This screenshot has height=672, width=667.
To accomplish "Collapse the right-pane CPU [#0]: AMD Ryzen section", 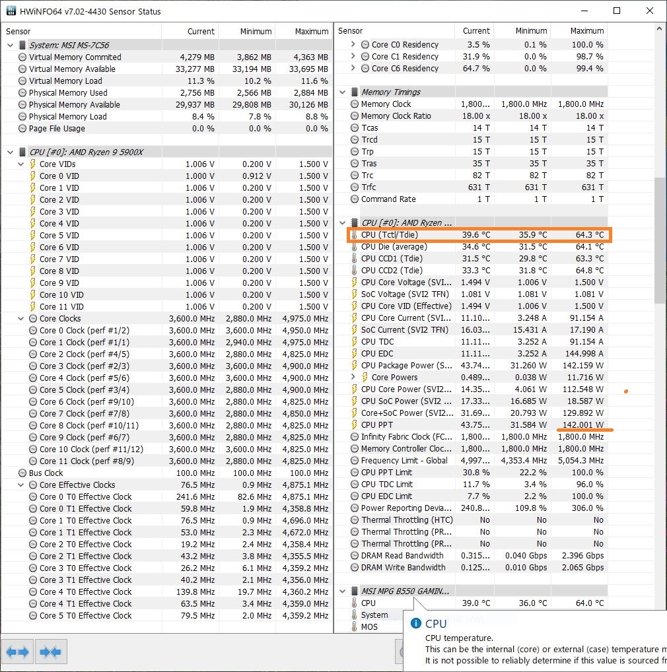I will pyautogui.click(x=343, y=222).
